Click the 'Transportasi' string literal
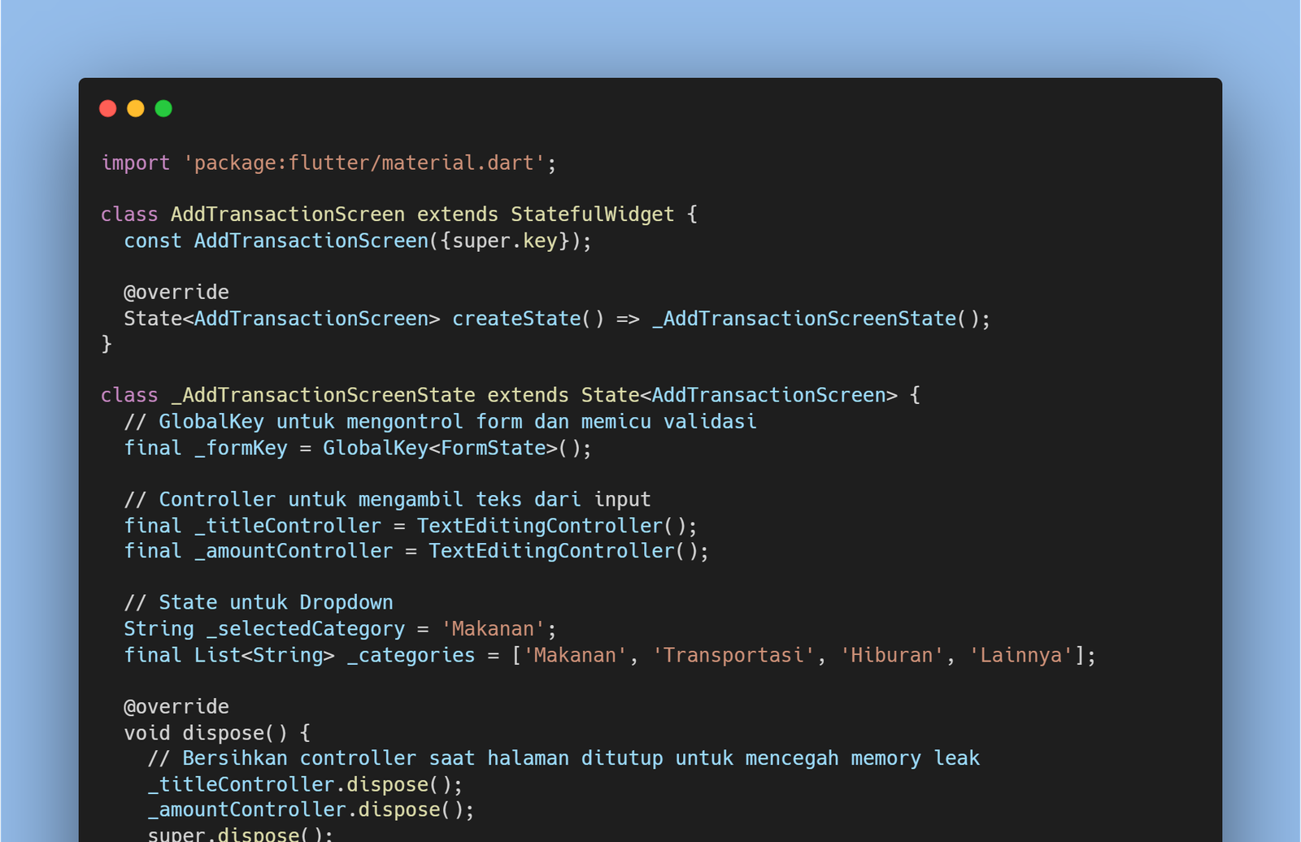 click(x=733, y=655)
